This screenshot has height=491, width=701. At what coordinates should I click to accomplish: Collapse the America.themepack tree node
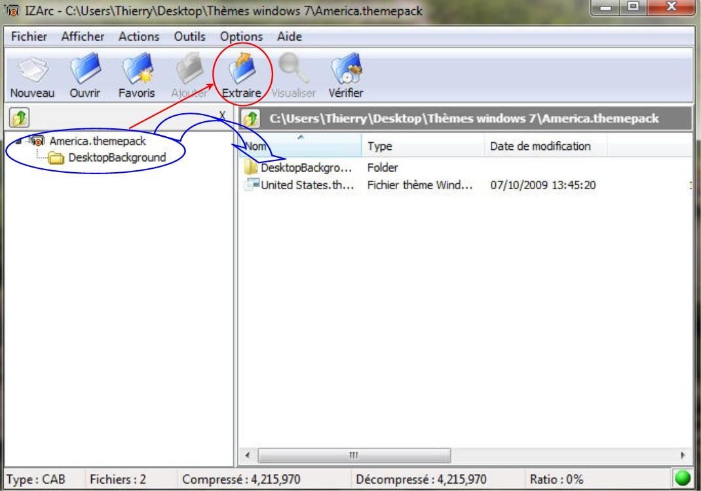click(18, 141)
